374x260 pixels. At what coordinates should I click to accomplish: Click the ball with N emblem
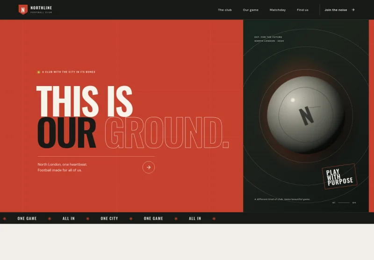point(306,115)
